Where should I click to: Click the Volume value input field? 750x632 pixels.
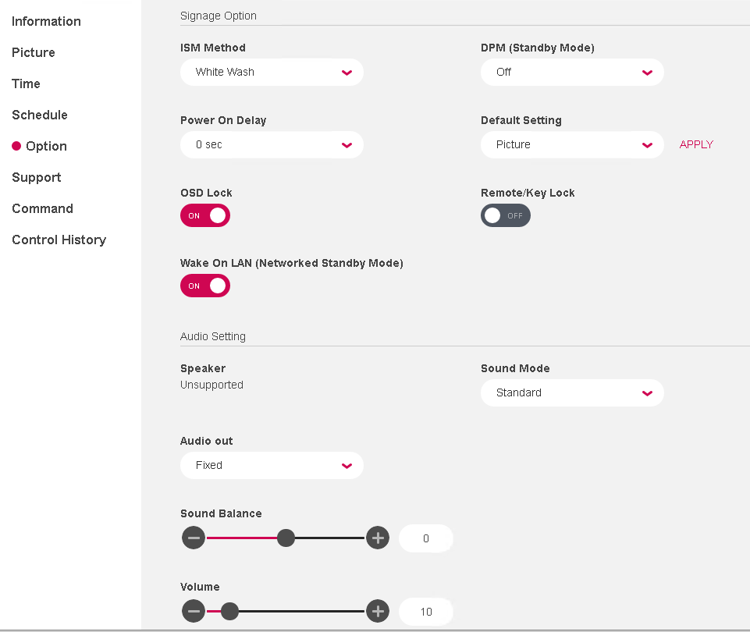[425, 611]
